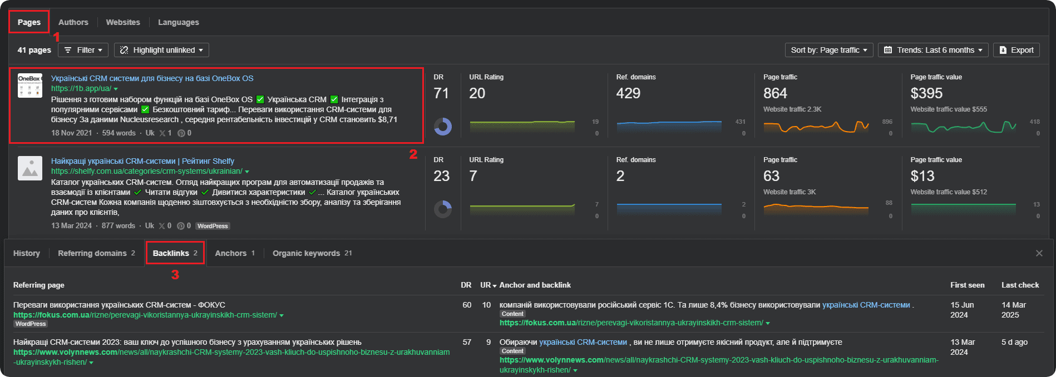Open the Anchors tab
The width and height of the screenshot is (1056, 377).
(235, 253)
